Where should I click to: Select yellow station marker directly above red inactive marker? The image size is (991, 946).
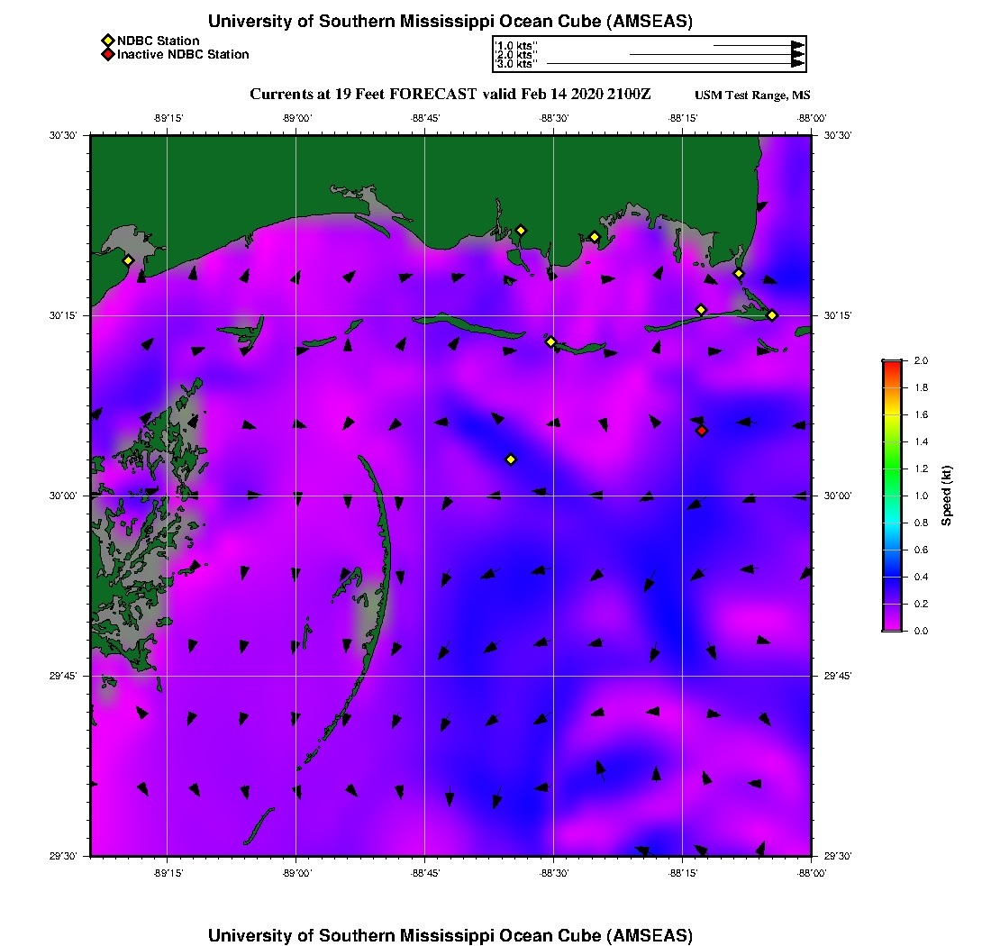coord(701,310)
